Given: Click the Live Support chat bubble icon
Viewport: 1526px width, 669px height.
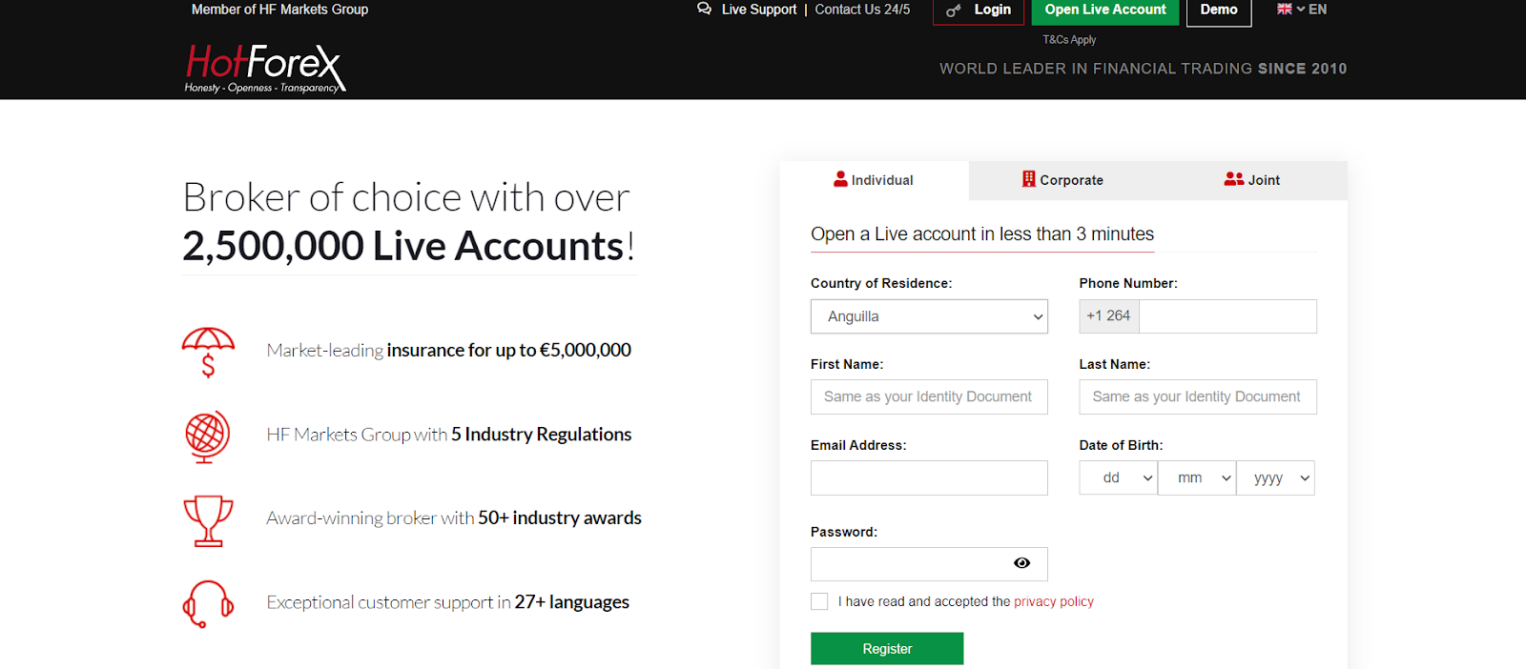Looking at the screenshot, I should pos(705,9).
